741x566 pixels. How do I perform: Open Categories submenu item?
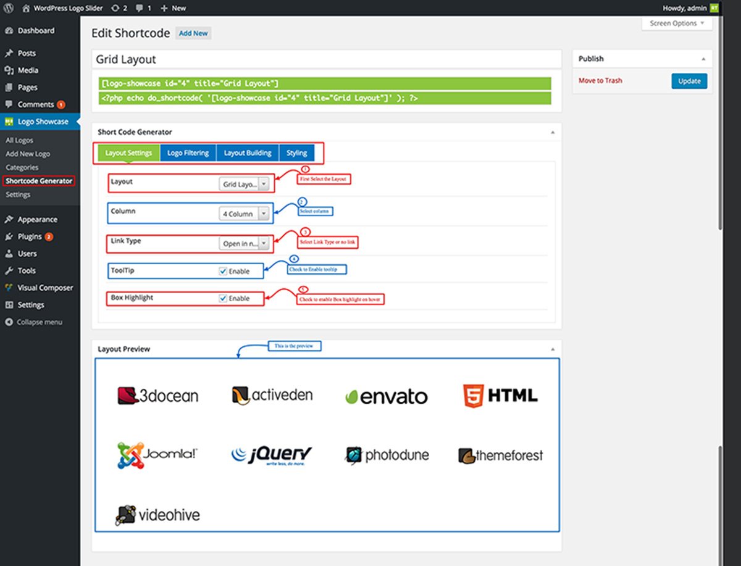click(x=22, y=168)
